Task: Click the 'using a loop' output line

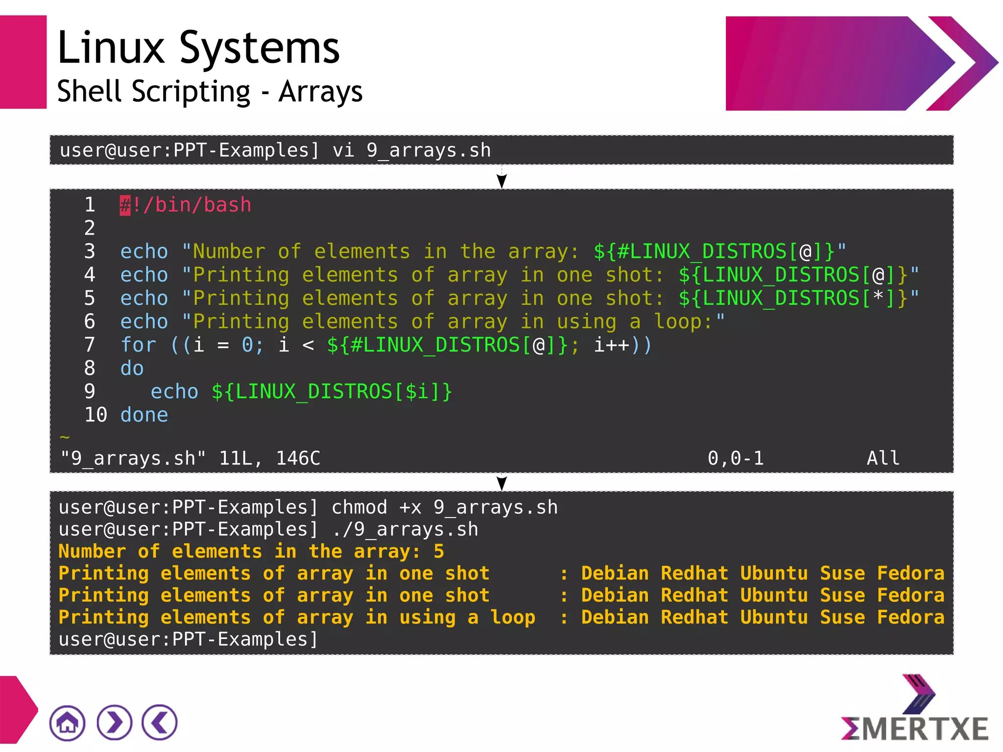Action: tap(501, 618)
